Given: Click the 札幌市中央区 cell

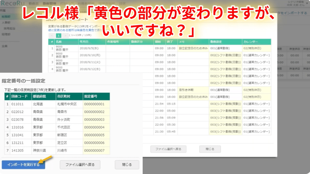Looking at the screenshot, I should pyautogui.click(x=69, y=104).
